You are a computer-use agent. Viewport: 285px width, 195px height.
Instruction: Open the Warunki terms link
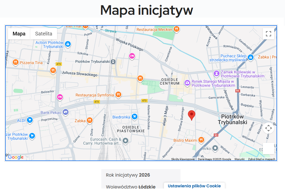pyautogui.click(x=239, y=159)
